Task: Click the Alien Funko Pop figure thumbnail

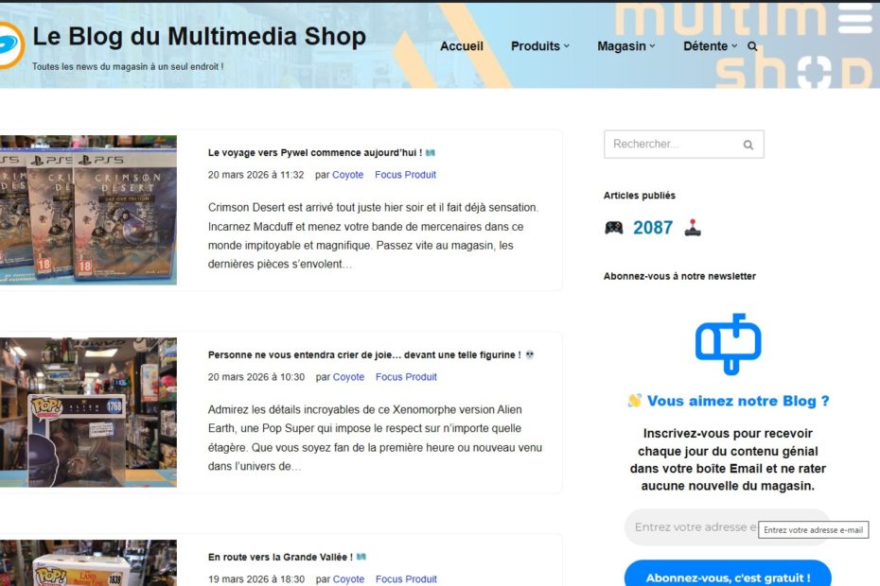Action: point(88,412)
